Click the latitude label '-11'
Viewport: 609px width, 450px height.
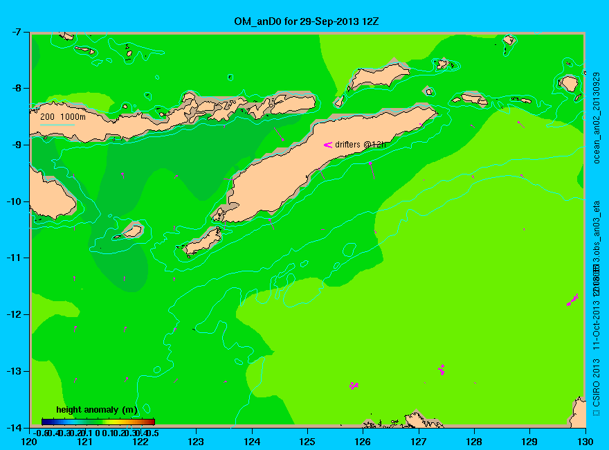point(15,258)
